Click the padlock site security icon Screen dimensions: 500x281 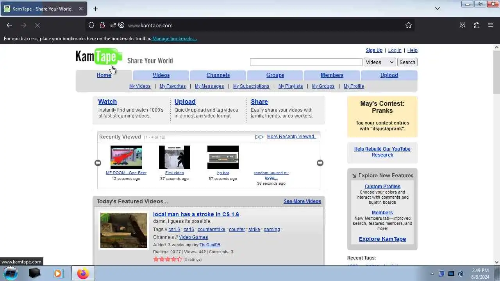click(102, 25)
